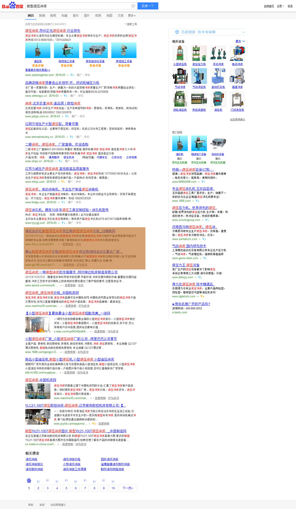Open result 液压冲床-苏州正兆液压冲床 行业领先

(53, 31)
